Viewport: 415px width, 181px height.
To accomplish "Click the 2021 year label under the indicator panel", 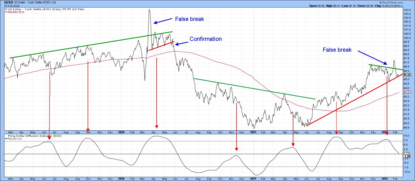I will point(253,179).
